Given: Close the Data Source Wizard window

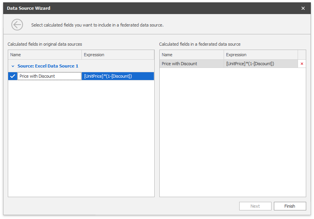Looking at the screenshot, I should click(x=303, y=8).
